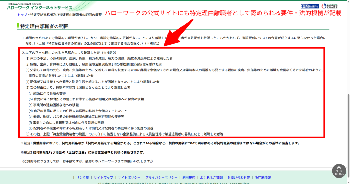Open the accessibility tool icon in header
Screen dimensions: 350x184
point(310,6)
